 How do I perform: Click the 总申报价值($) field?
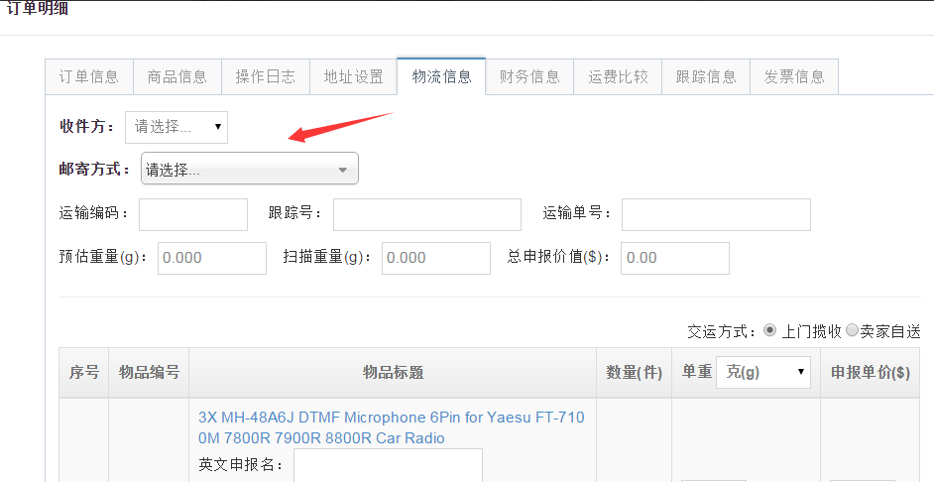(x=674, y=258)
